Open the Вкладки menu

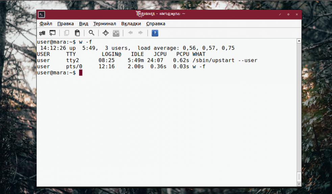point(131,24)
